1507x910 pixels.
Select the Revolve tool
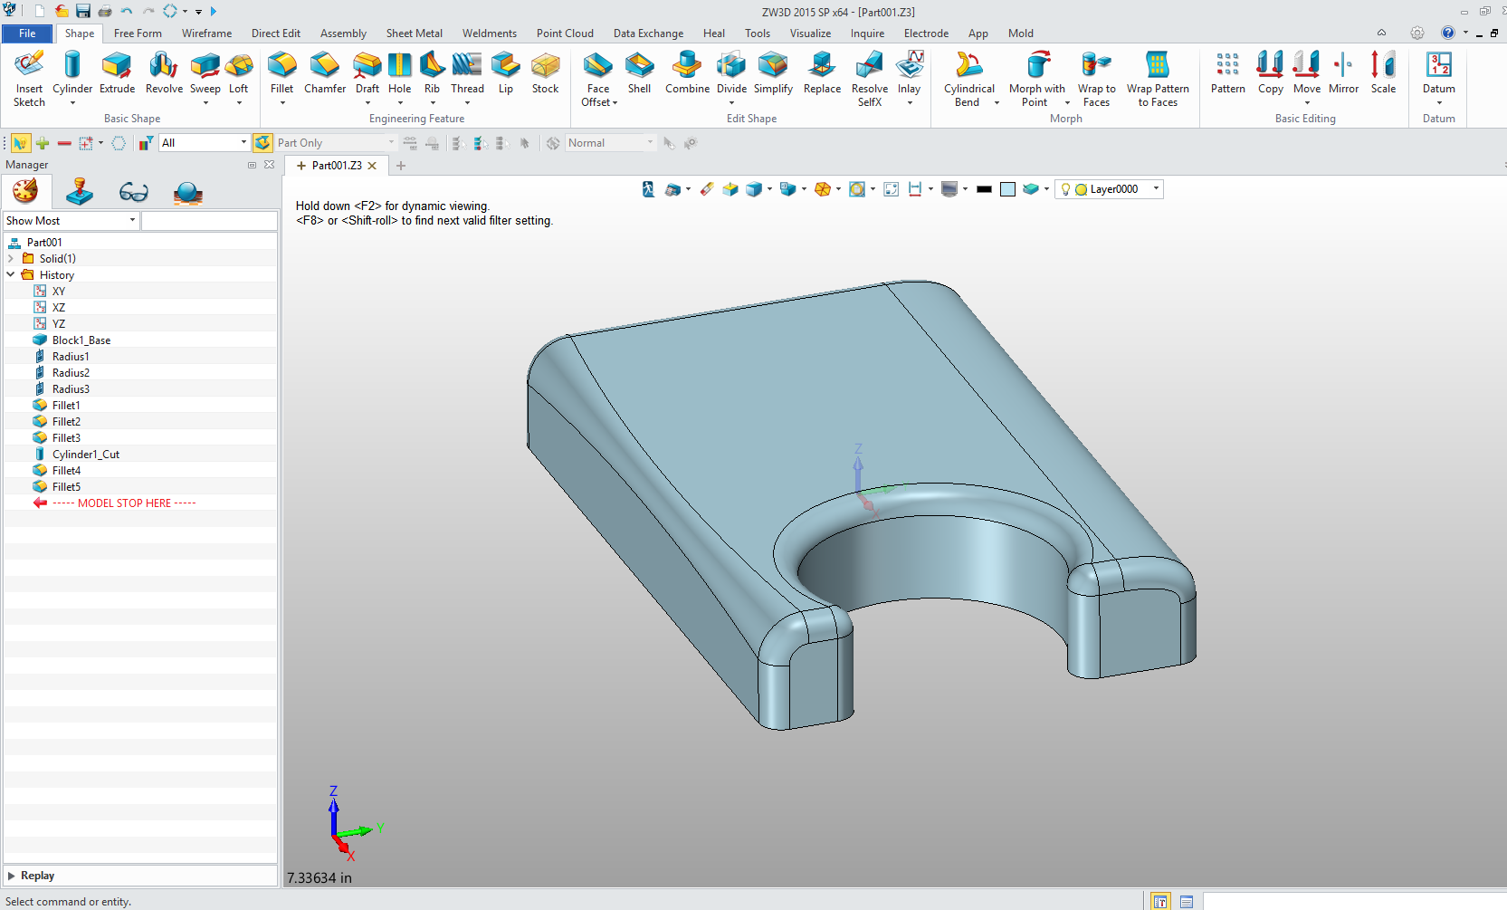tap(164, 72)
